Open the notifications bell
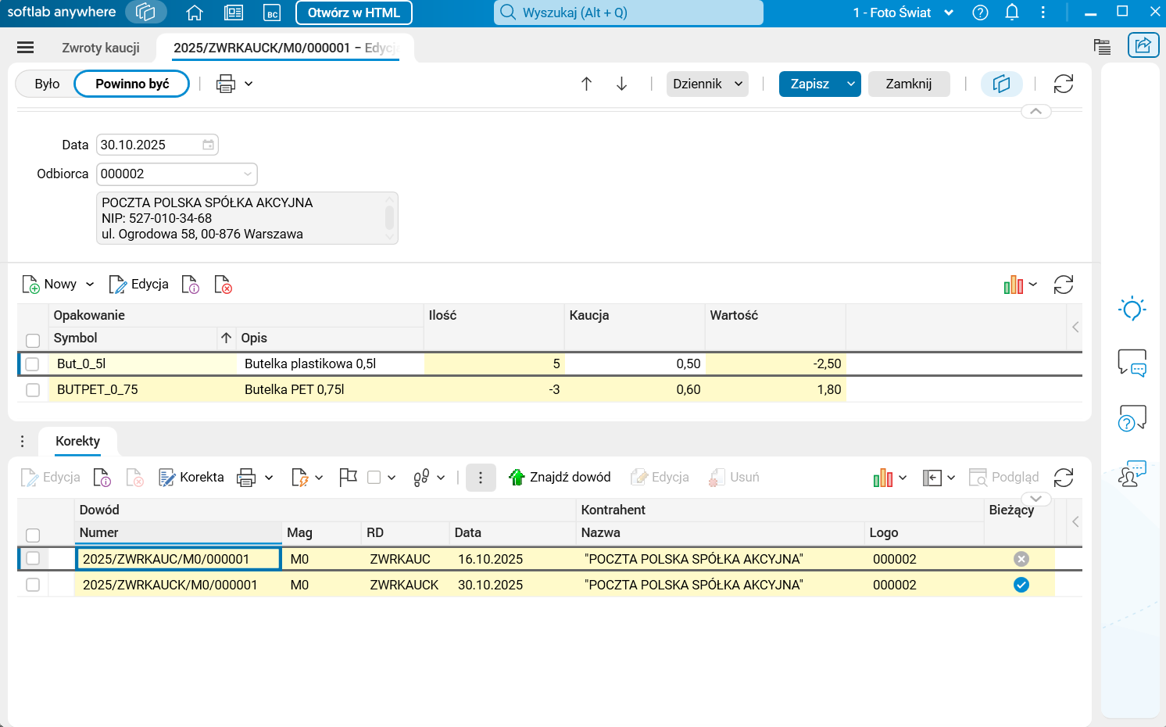The image size is (1166, 727). 1011,13
